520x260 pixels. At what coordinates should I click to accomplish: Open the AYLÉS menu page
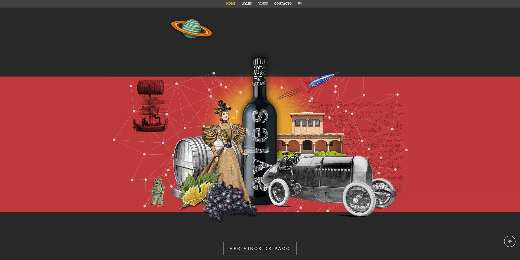point(247,4)
